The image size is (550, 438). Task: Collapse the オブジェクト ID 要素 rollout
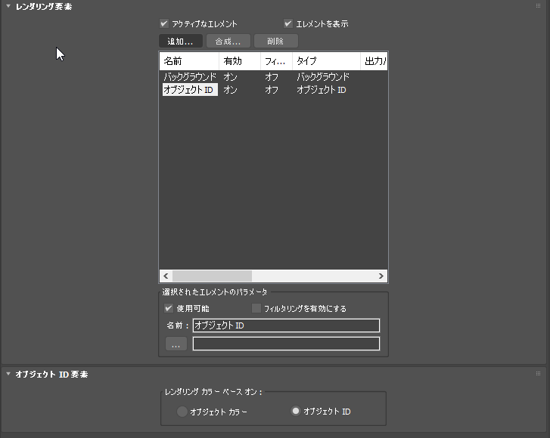(x=8, y=374)
